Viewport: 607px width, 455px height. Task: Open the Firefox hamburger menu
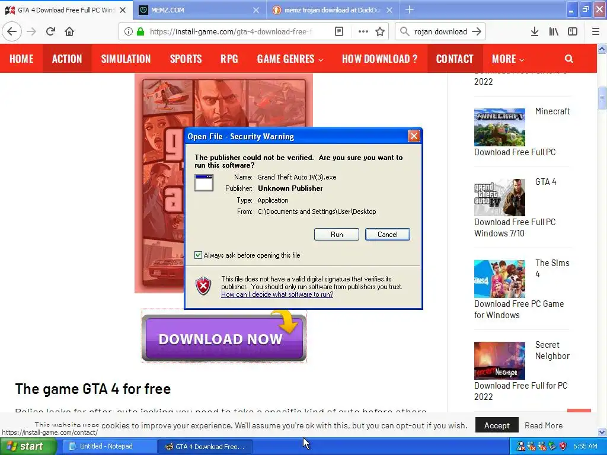click(596, 32)
